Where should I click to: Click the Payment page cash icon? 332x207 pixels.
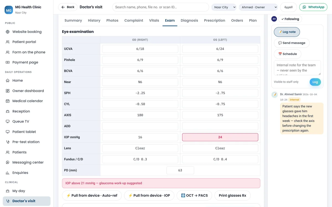[x=8, y=62]
